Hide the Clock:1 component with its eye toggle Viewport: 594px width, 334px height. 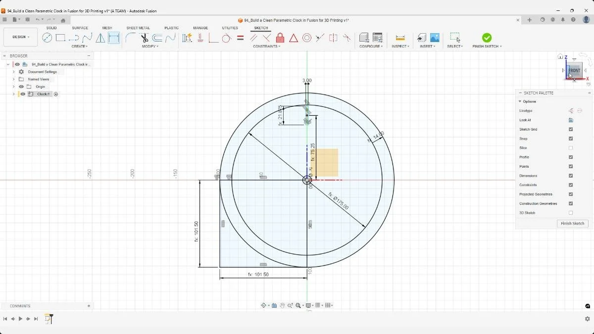(23, 94)
